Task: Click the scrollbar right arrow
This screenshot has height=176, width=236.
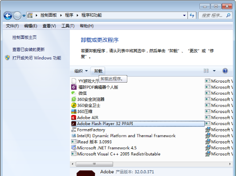Action: (230, 164)
